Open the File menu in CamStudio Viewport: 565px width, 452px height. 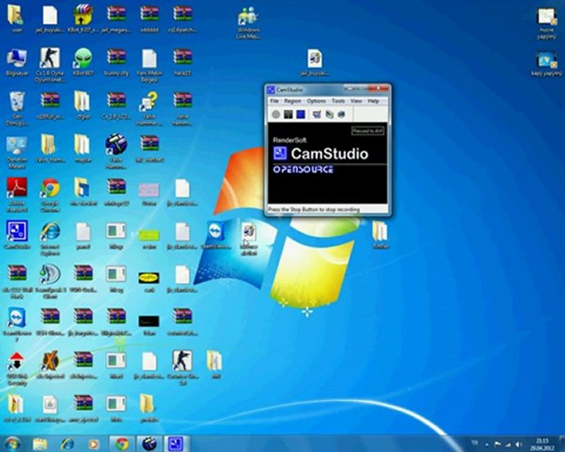point(274,101)
